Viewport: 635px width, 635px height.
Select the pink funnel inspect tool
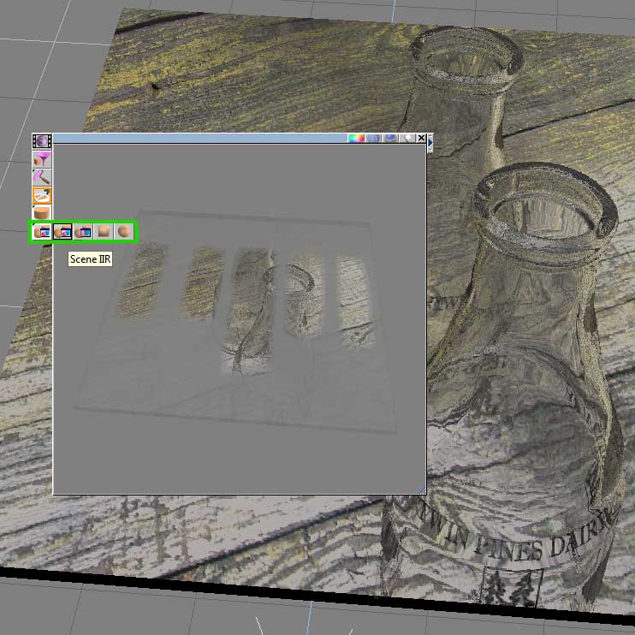[x=42, y=159]
